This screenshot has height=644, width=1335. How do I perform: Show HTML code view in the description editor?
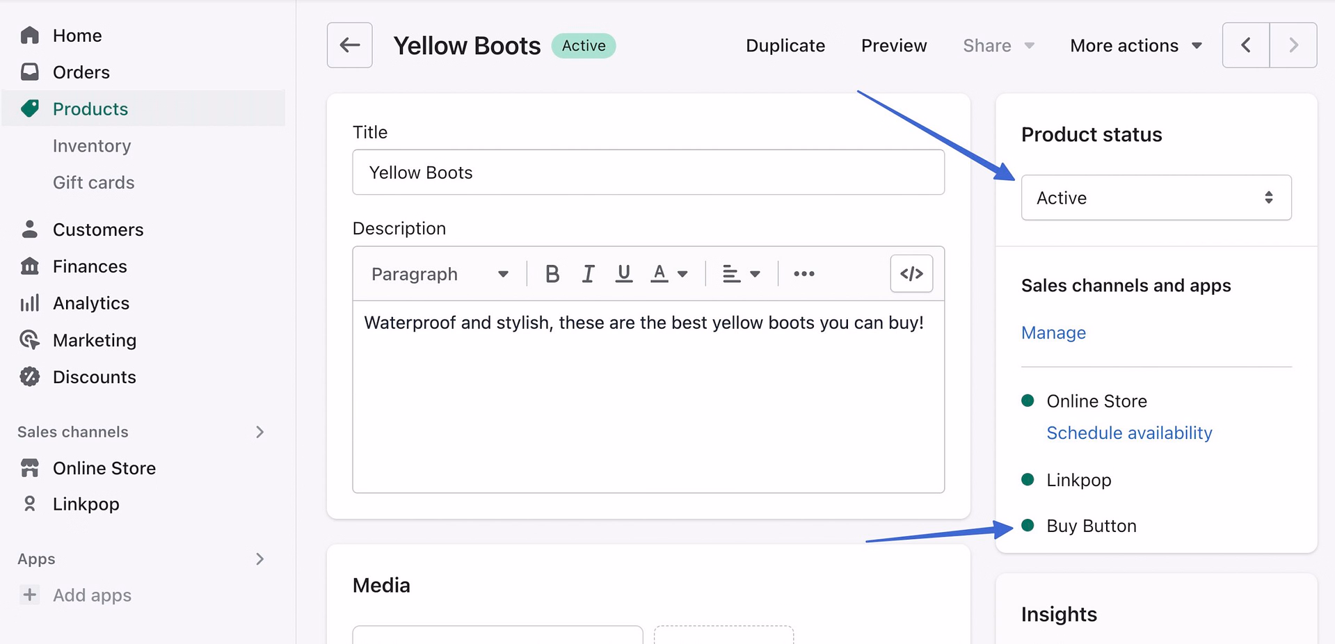tap(911, 273)
